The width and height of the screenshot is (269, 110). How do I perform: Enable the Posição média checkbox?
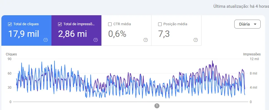160,24
